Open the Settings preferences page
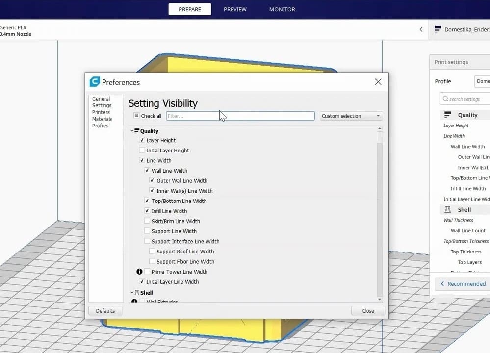Screen dimensions: 490x353 point(102,105)
